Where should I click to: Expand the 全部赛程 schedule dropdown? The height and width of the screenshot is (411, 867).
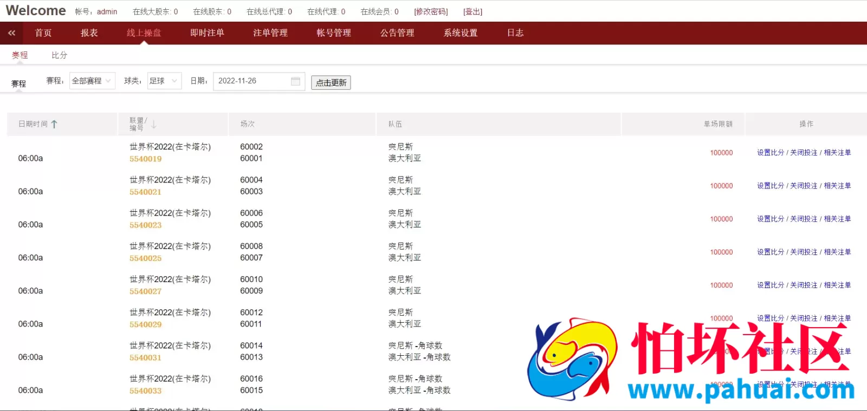click(x=92, y=81)
